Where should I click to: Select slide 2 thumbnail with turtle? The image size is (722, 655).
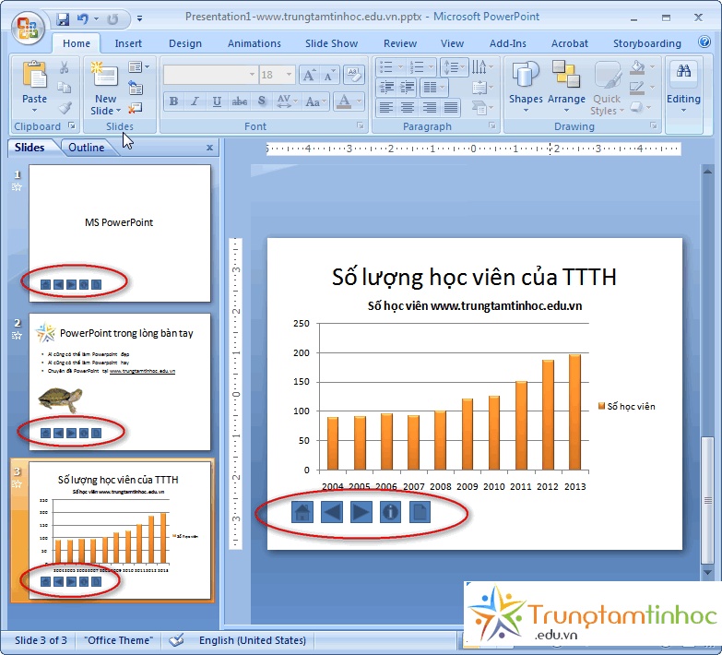(120, 382)
